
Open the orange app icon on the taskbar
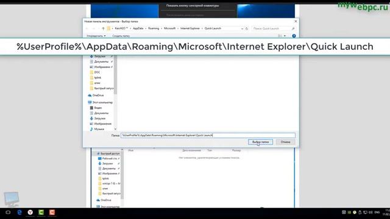click(52, 212)
